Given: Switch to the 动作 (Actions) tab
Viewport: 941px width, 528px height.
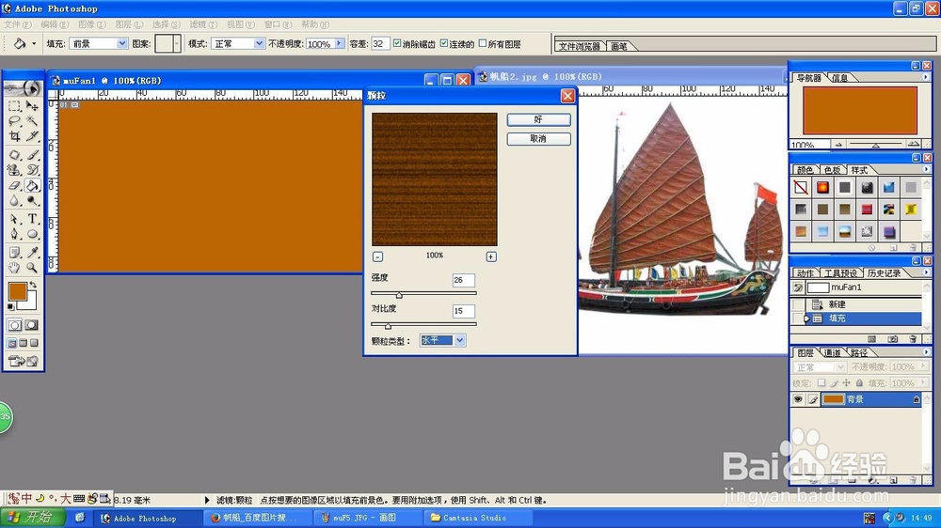Looking at the screenshot, I should [x=805, y=272].
